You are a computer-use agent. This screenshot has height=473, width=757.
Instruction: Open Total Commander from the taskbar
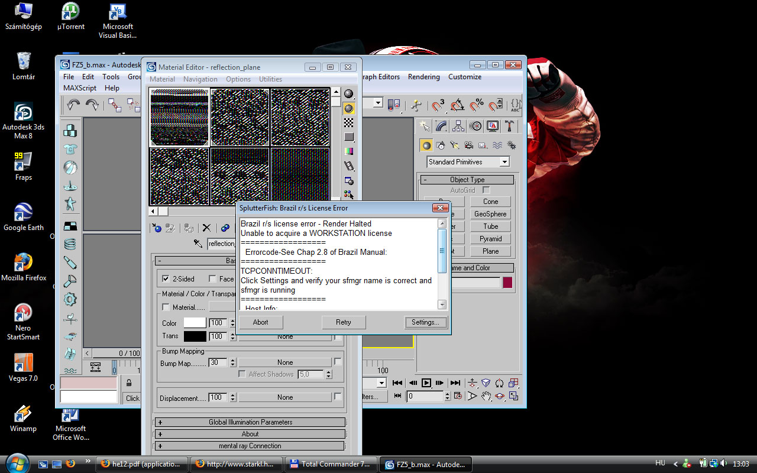click(x=331, y=464)
